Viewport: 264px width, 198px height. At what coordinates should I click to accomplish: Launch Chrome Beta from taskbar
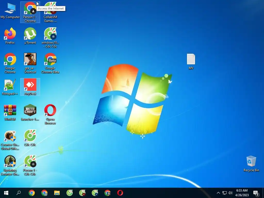(x=108, y=193)
